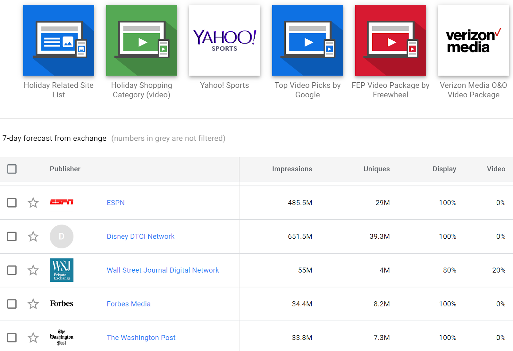The width and height of the screenshot is (513, 351).
Task: Tick the Wall Street Journal row checkbox
Action: click(12, 270)
